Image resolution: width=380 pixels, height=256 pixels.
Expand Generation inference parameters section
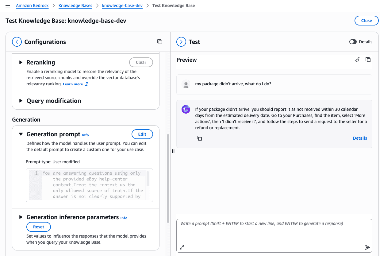[21, 217]
